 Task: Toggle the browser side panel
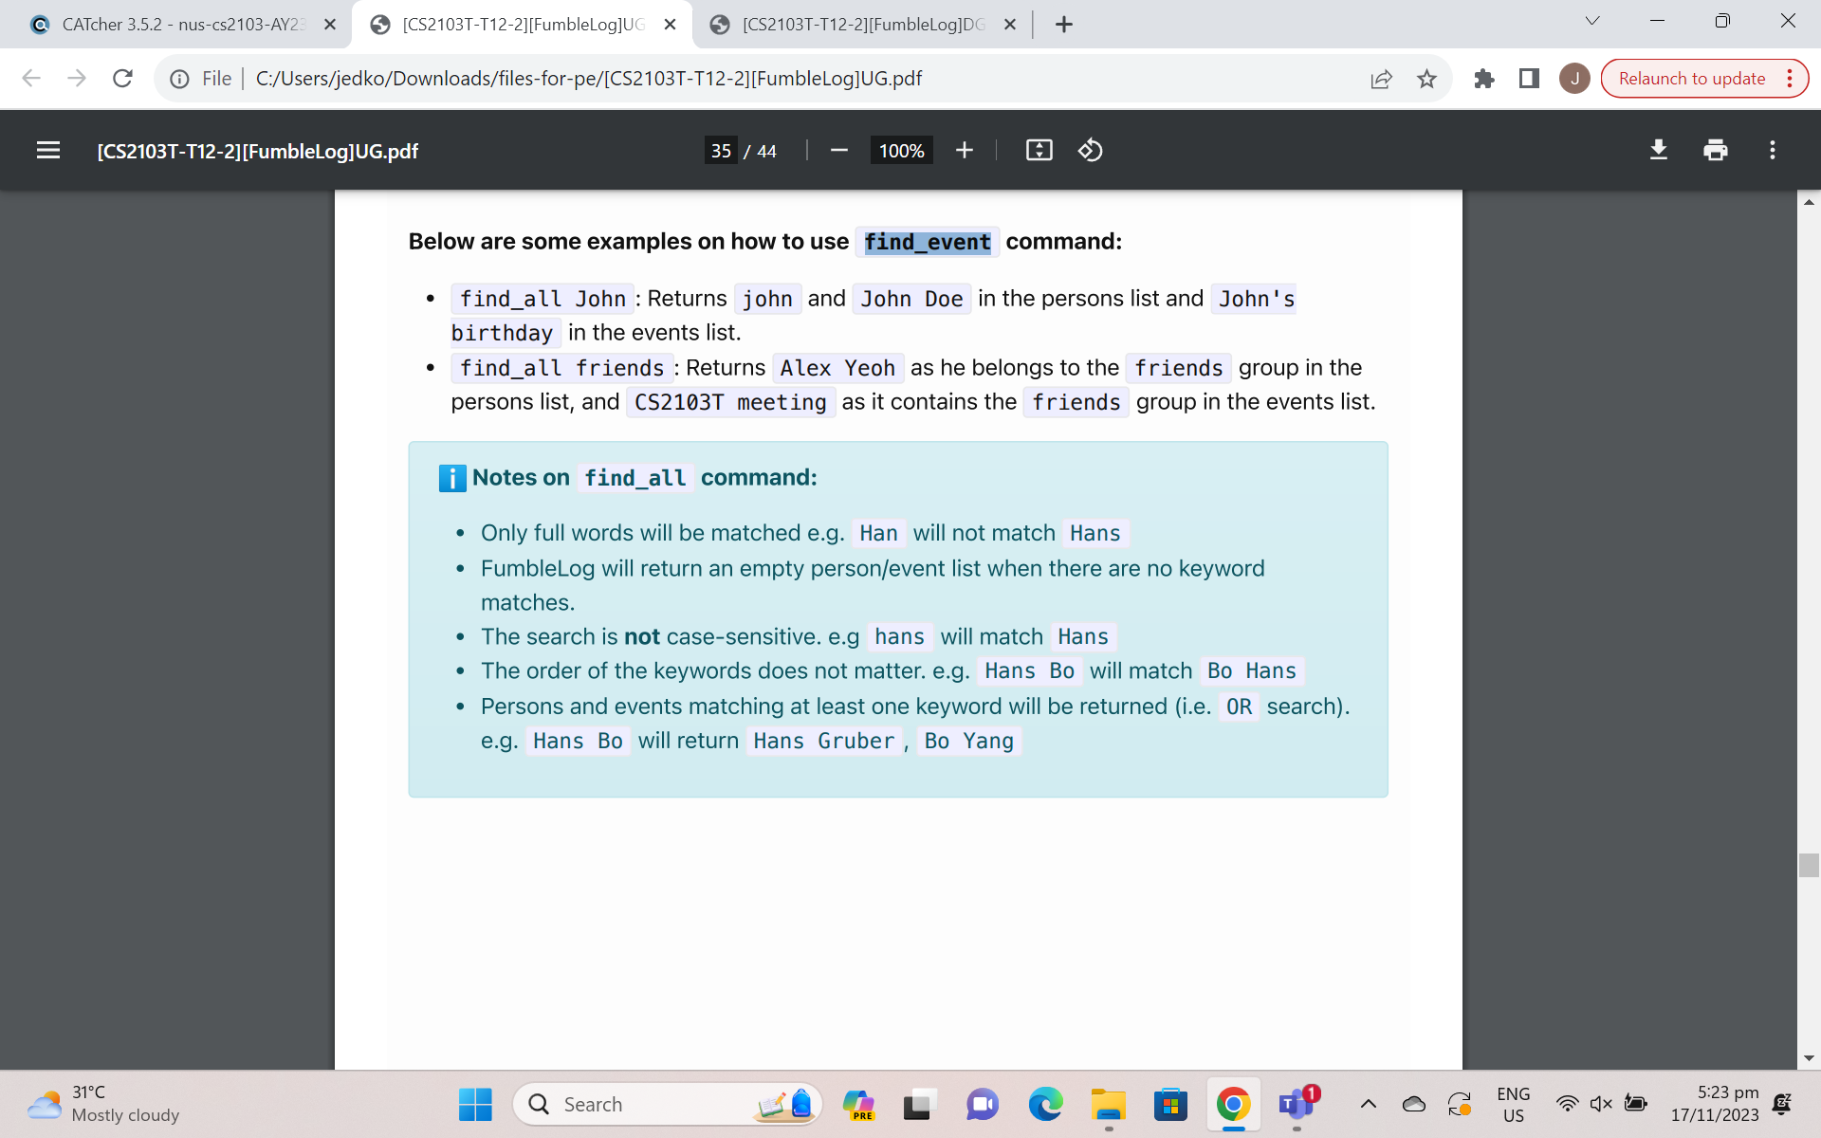(x=1529, y=79)
